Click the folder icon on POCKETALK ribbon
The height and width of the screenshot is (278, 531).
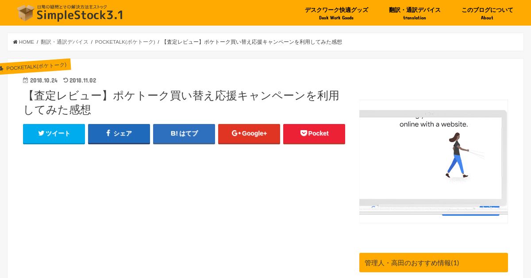[1, 69]
